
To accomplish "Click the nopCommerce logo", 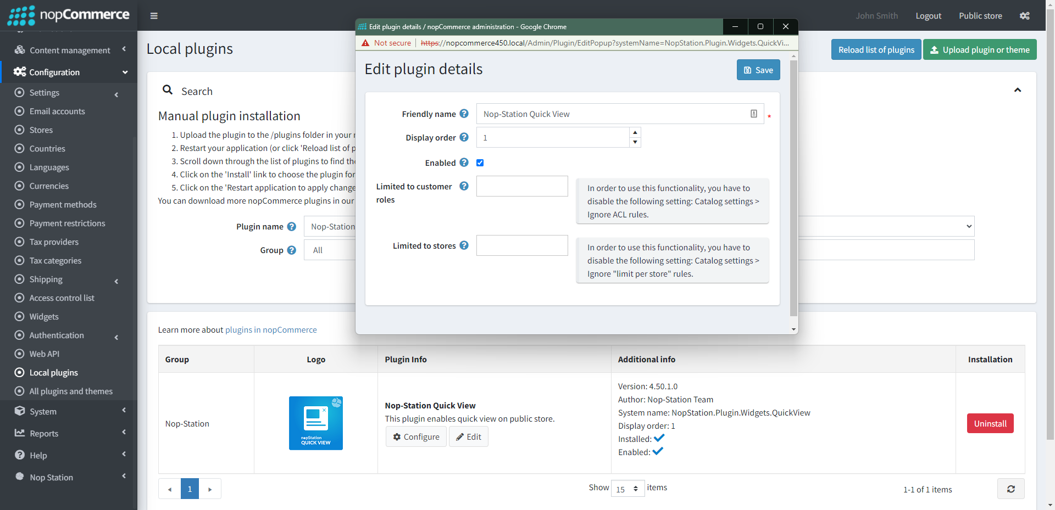I will tap(69, 15).
